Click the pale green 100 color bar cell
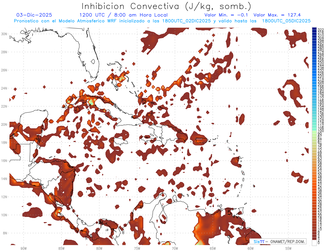 [x=314, y=132]
